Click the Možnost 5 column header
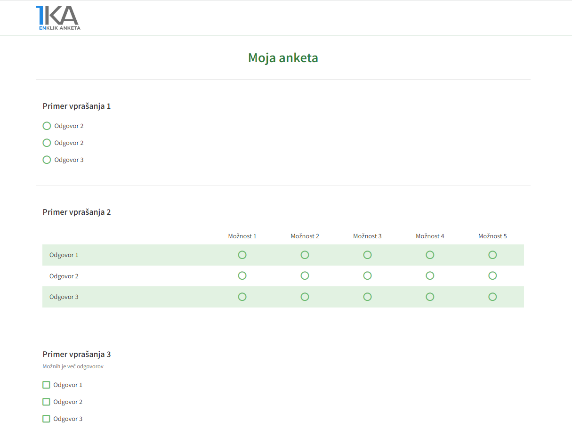572x429 pixels. 492,236
